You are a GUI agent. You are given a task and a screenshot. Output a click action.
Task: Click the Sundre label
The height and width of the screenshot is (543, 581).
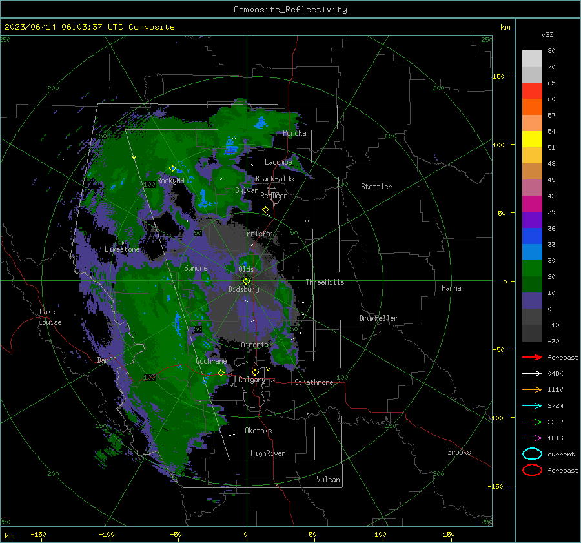[x=196, y=268]
